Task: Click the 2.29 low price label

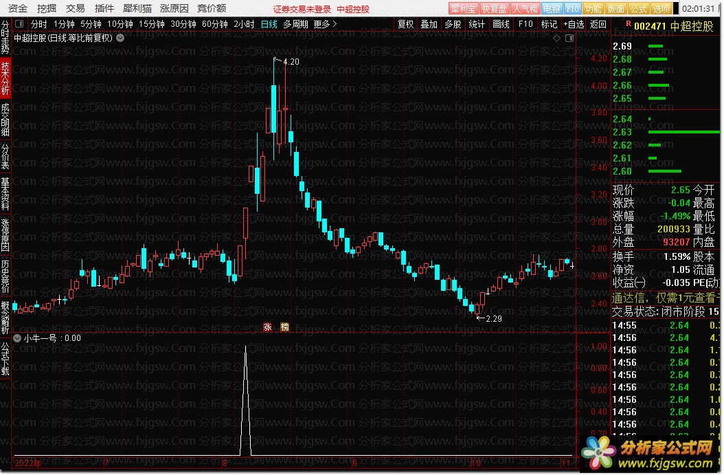Action: coord(494,318)
